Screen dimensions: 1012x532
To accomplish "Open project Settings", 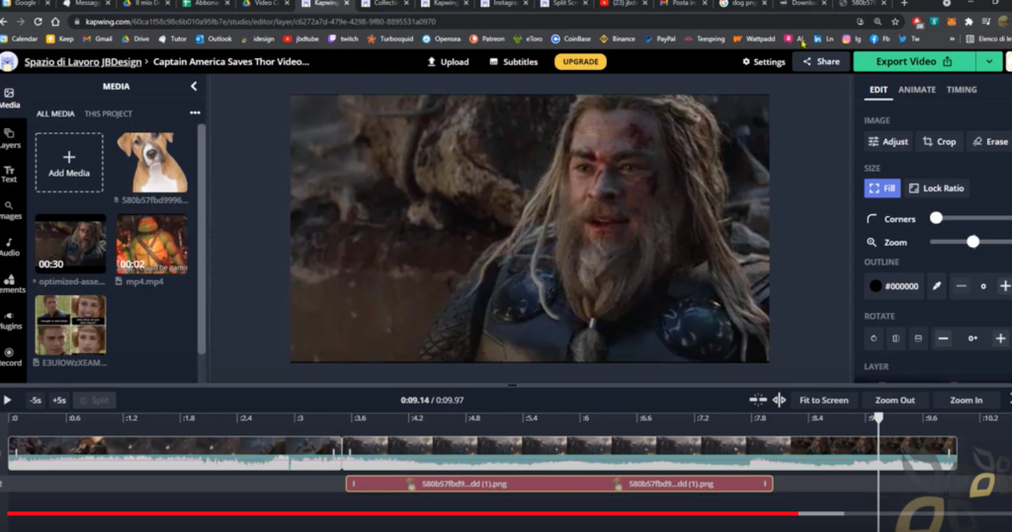I will pos(764,62).
